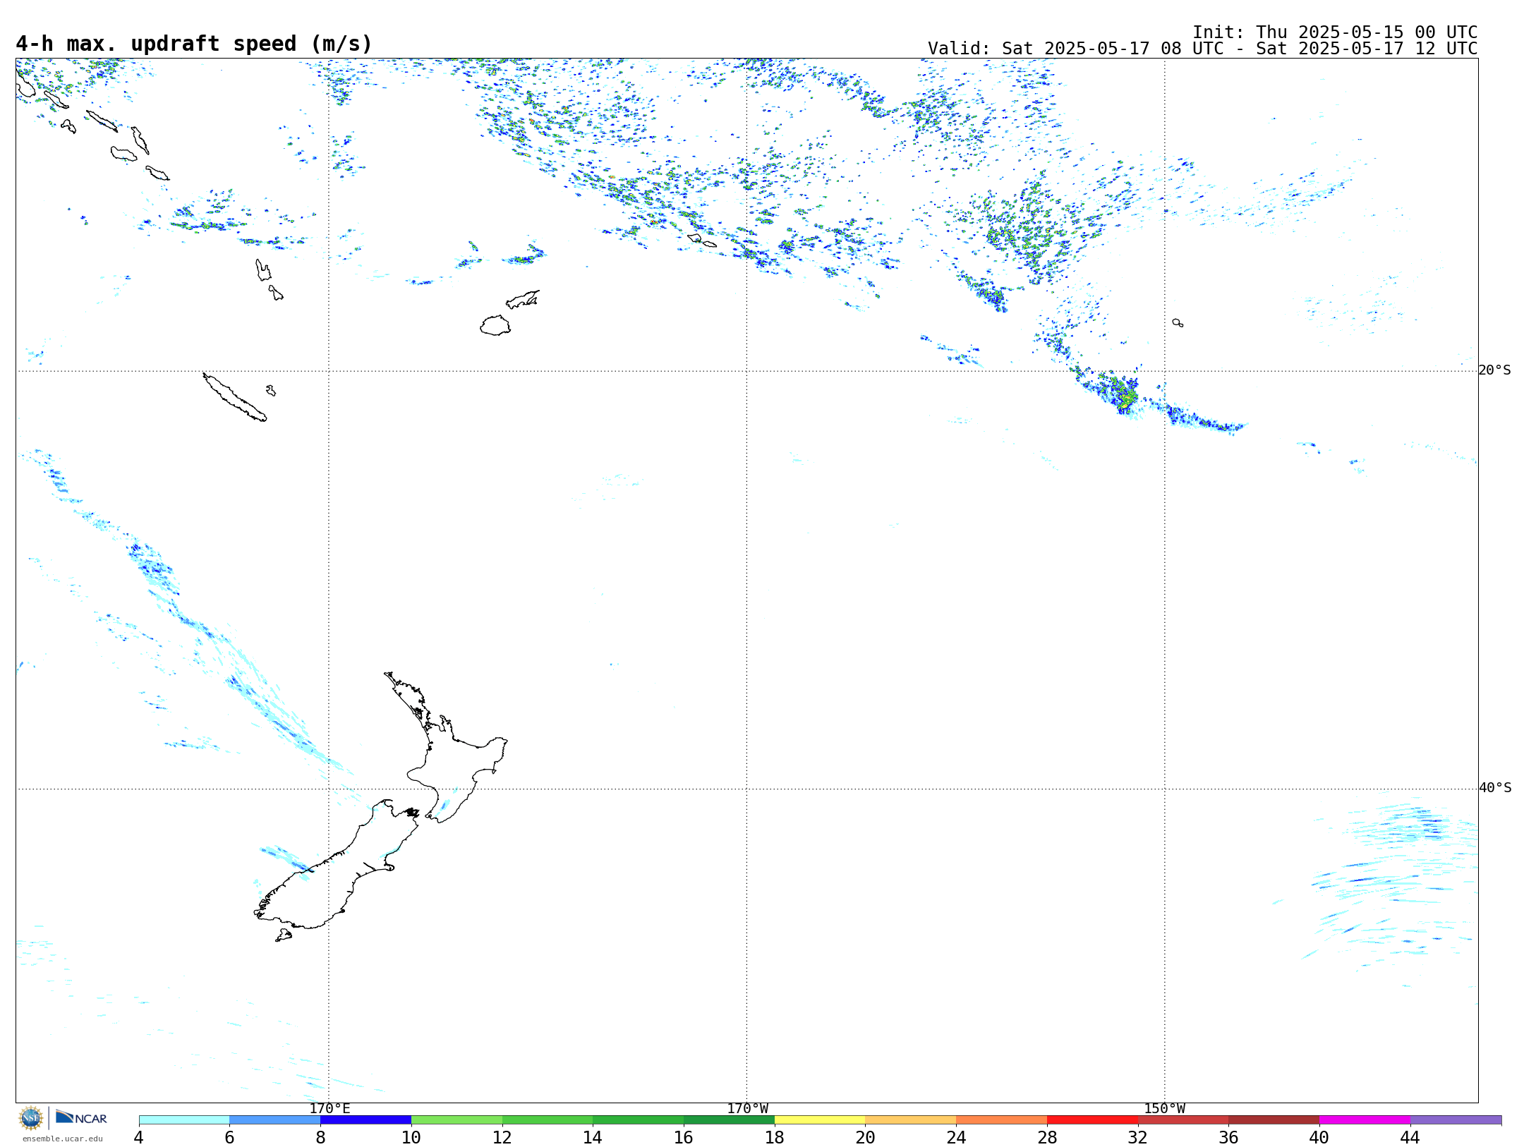
Task: Click the colorbar tick label 6
Action: (x=229, y=1138)
